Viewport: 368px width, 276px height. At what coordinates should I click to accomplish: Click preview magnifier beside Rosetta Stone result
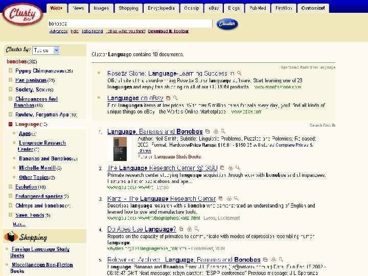click(x=239, y=73)
